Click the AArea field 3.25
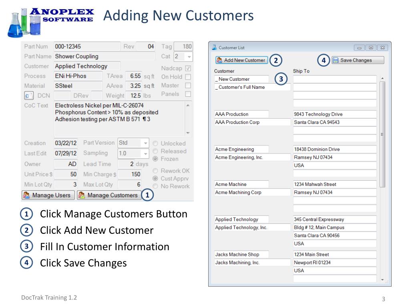This screenshot has height=307, width=410. [x=134, y=86]
